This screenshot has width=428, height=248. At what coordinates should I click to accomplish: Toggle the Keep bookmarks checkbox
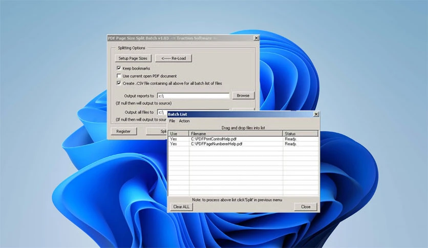tap(119, 68)
